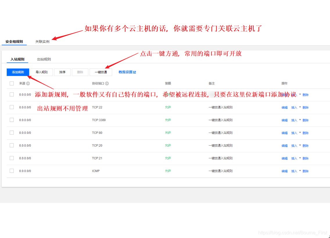Click 删除 in the TCP:22 row
Screen dimensions: 330x238
coord(305,107)
